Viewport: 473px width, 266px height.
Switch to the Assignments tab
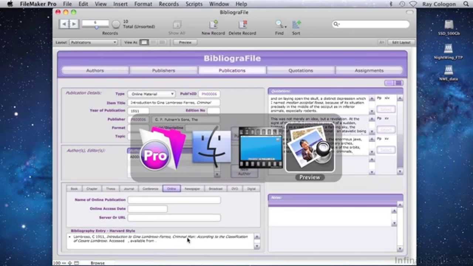click(x=369, y=70)
